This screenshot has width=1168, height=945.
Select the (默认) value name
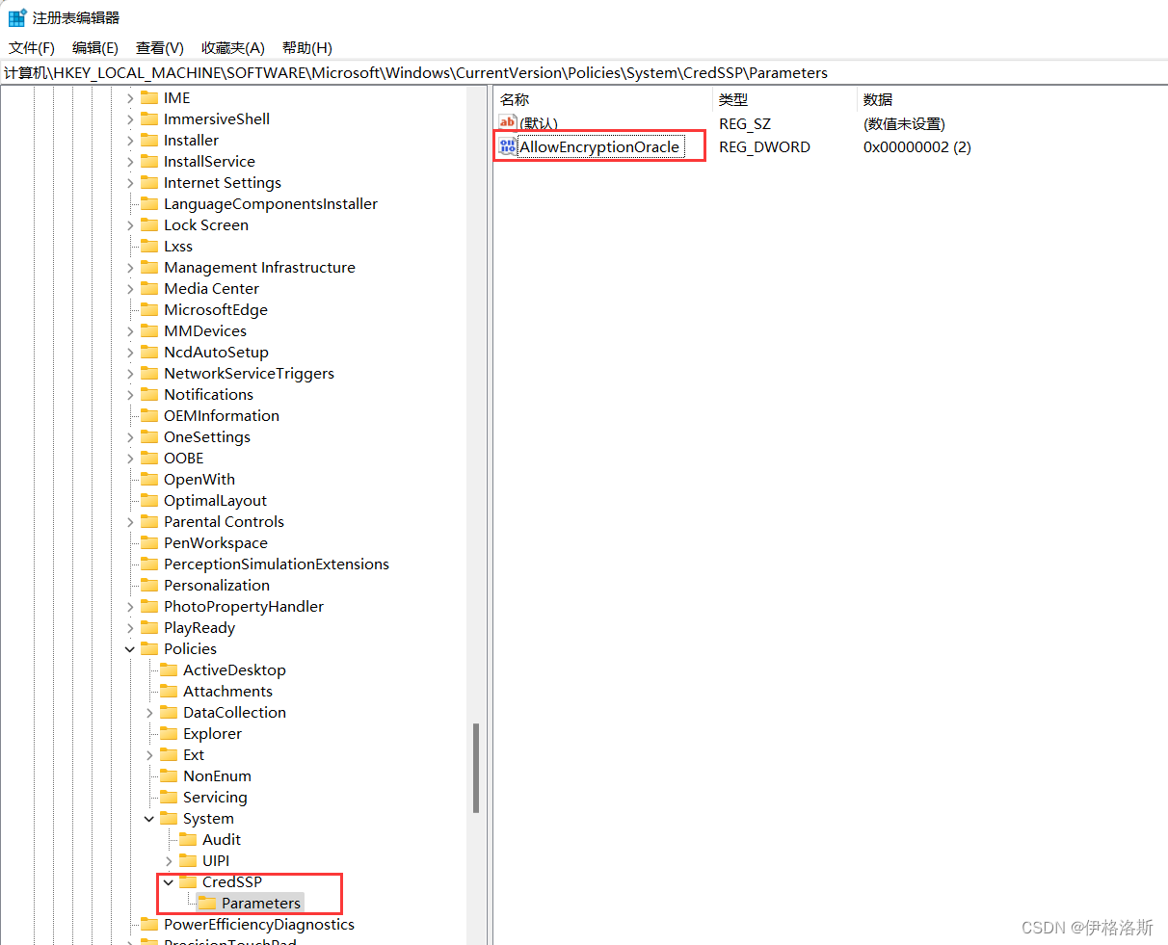coord(539,124)
